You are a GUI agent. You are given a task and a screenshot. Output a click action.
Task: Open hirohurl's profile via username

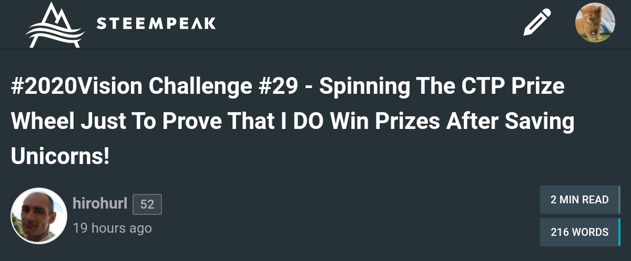100,203
